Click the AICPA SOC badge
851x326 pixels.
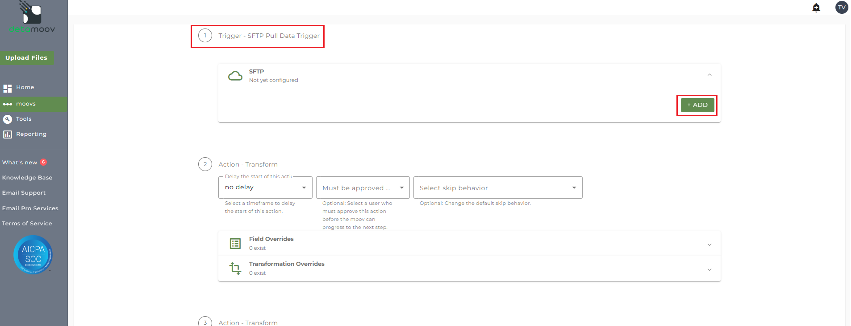pos(33,254)
